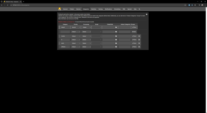The width and height of the screenshot is (207, 113).
Task: Open a new browser tab
Action: click(x=24, y=2)
